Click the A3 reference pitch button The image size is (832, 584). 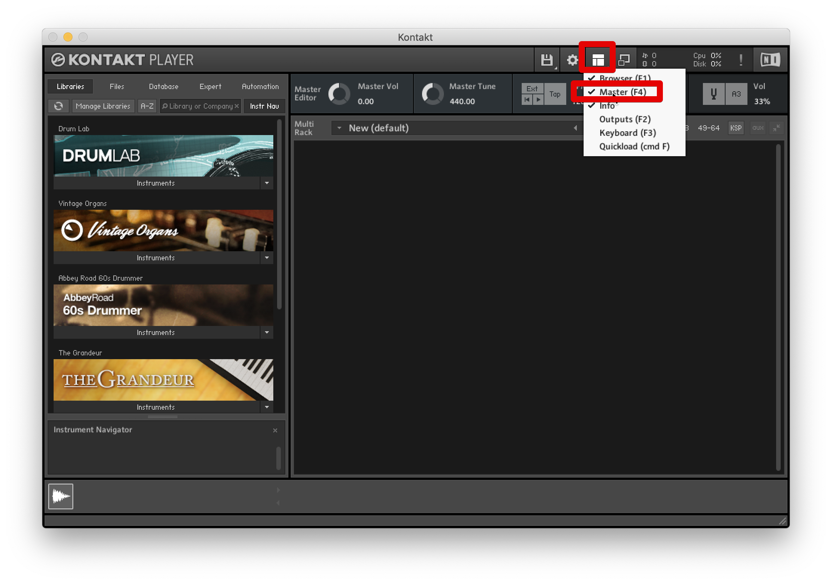pos(736,94)
